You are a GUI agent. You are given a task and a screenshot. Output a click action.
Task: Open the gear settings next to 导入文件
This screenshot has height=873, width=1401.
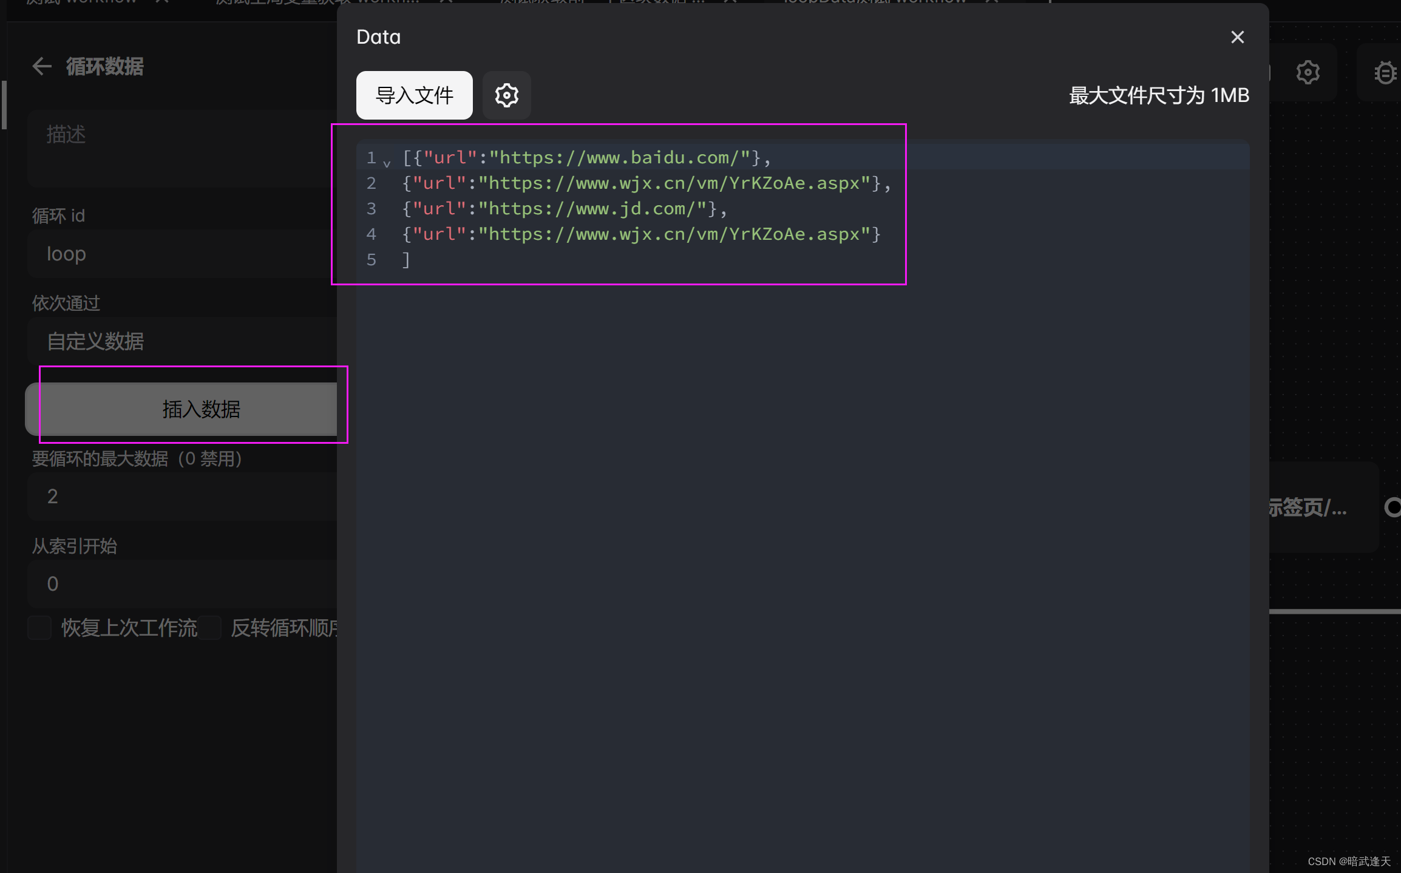(506, 95)
